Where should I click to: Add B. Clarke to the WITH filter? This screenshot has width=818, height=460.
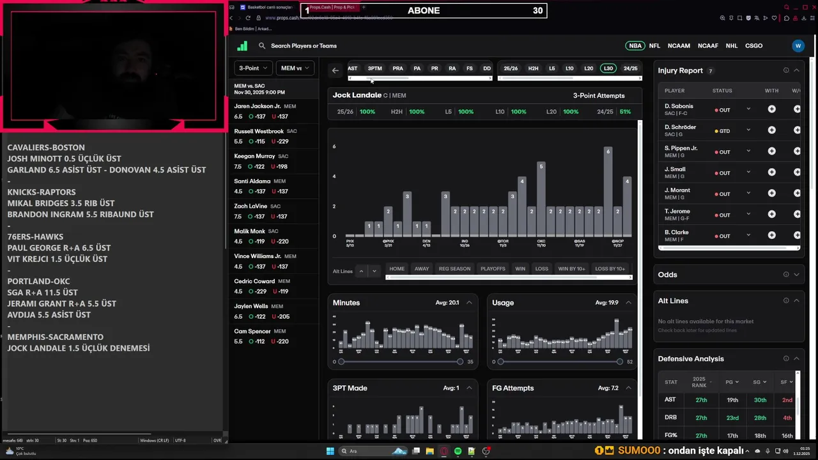tap(772, 236)
